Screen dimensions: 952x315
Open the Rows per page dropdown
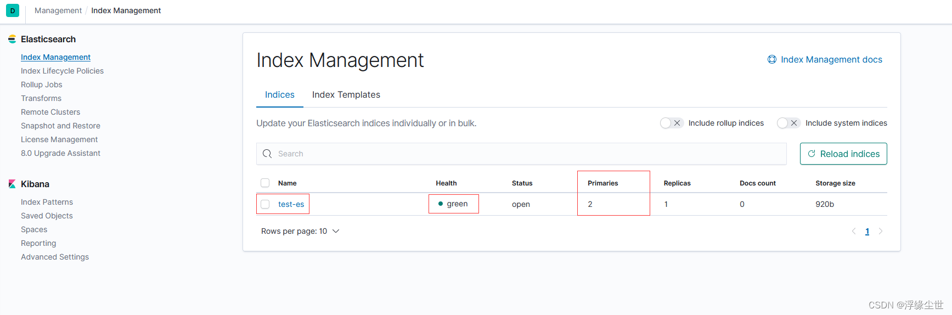click(300, 231)
